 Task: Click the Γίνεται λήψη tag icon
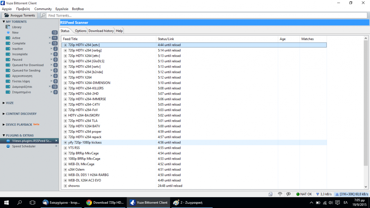[8, 81]
